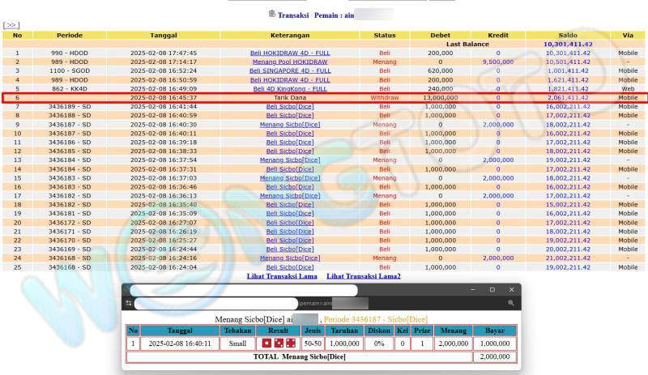648x375 pixels.
Task: Open site settings icon in popup address bar
Action: point(128,303)
